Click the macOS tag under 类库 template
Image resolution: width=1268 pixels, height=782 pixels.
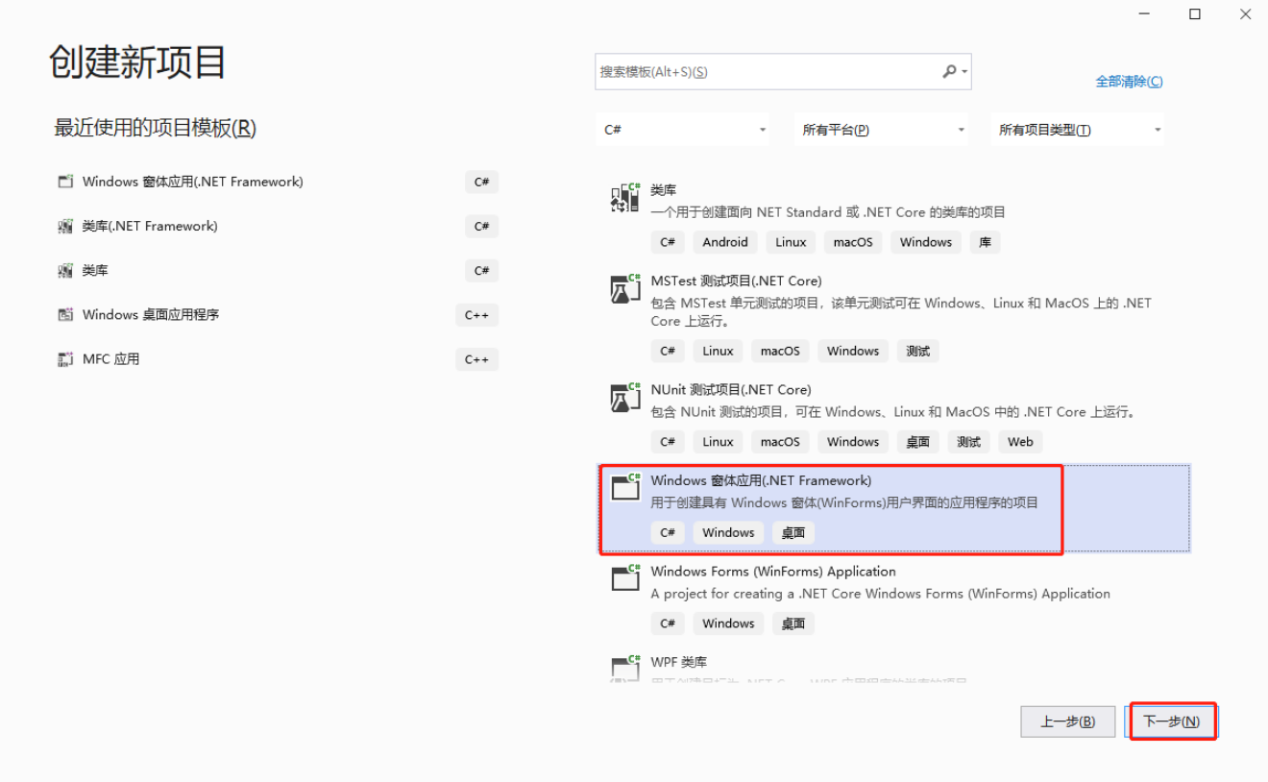(x=853, y=242)
